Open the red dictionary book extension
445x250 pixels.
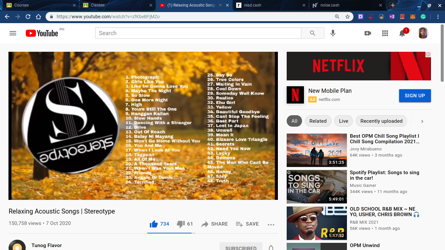coord(402,17)
